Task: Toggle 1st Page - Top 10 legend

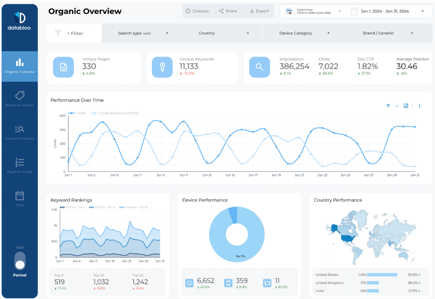Action: [x=102, y=207]
